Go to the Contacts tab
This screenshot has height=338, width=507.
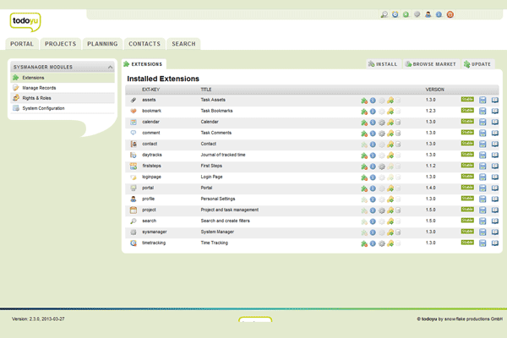144,44
